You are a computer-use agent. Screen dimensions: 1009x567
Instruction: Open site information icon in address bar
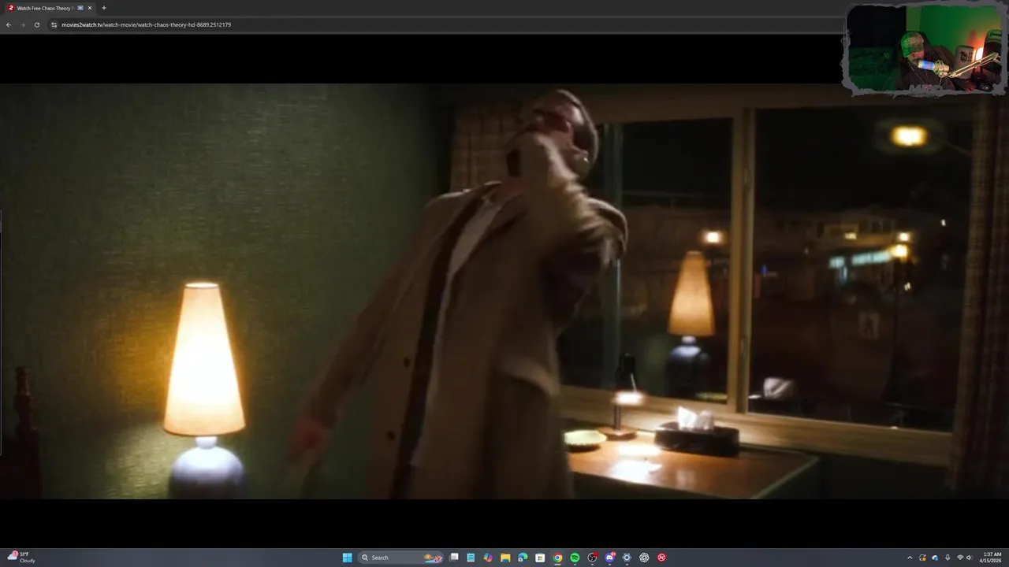54,24
